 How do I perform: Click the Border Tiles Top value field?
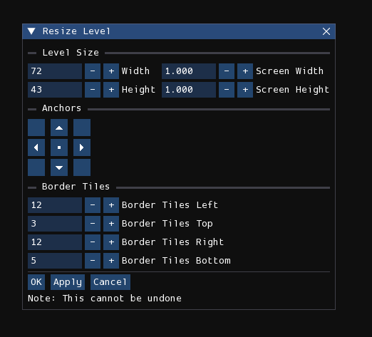(x=55, y=224)
